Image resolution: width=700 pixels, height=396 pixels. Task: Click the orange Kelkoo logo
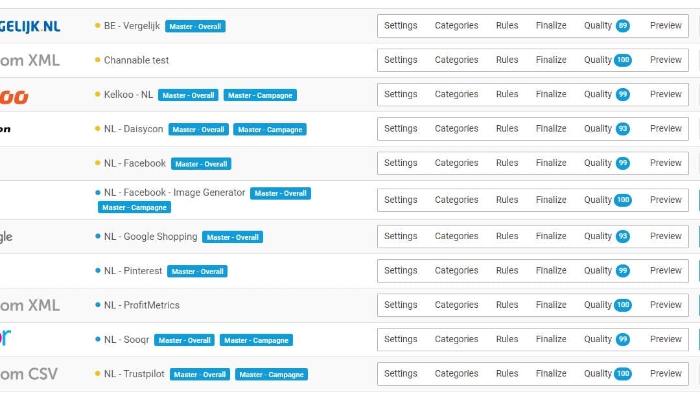coord(14,97)
